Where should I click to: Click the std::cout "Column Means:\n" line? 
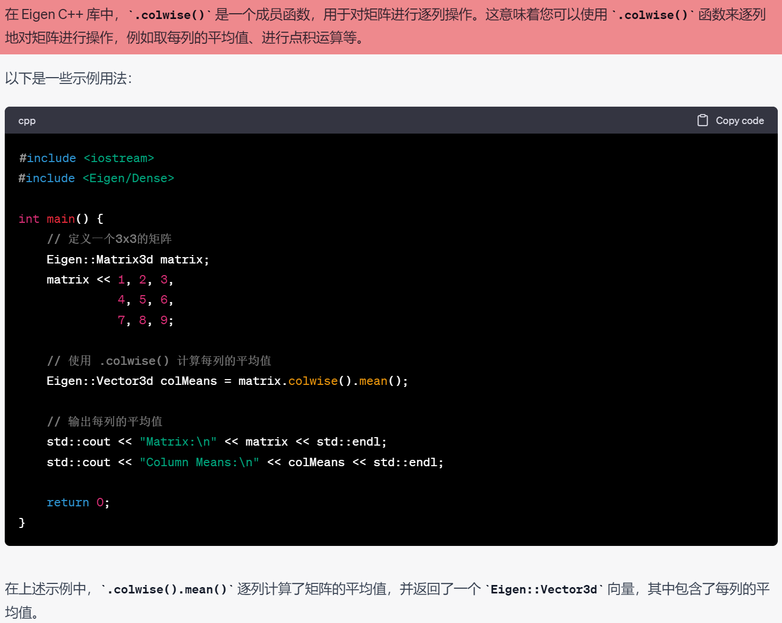tap(245, 462)
